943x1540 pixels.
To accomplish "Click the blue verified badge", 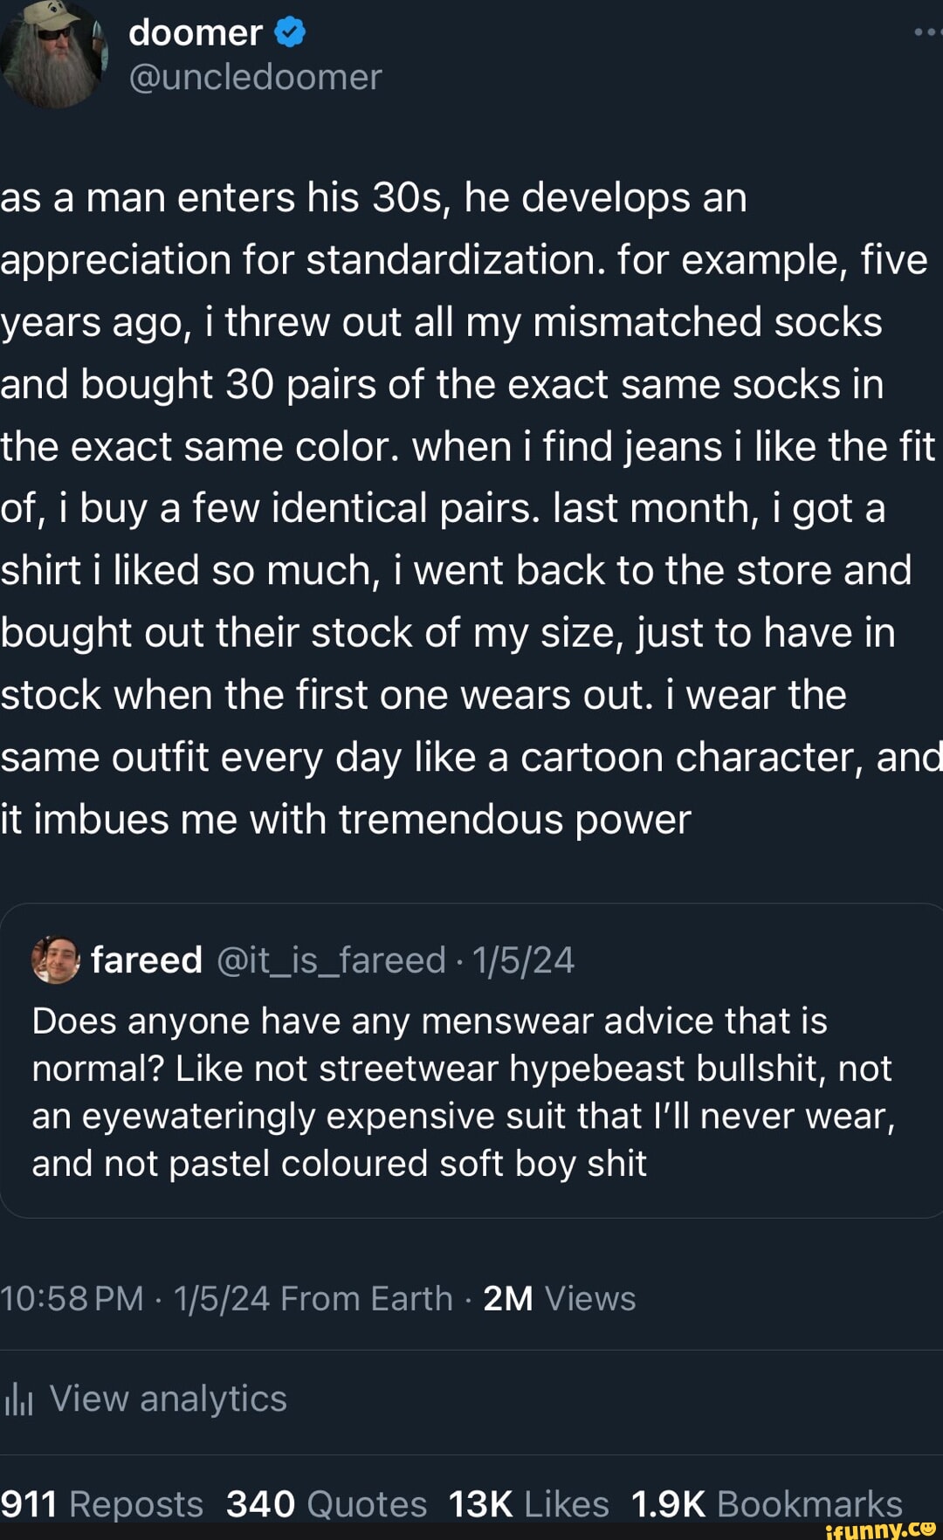I will point(290,33).
